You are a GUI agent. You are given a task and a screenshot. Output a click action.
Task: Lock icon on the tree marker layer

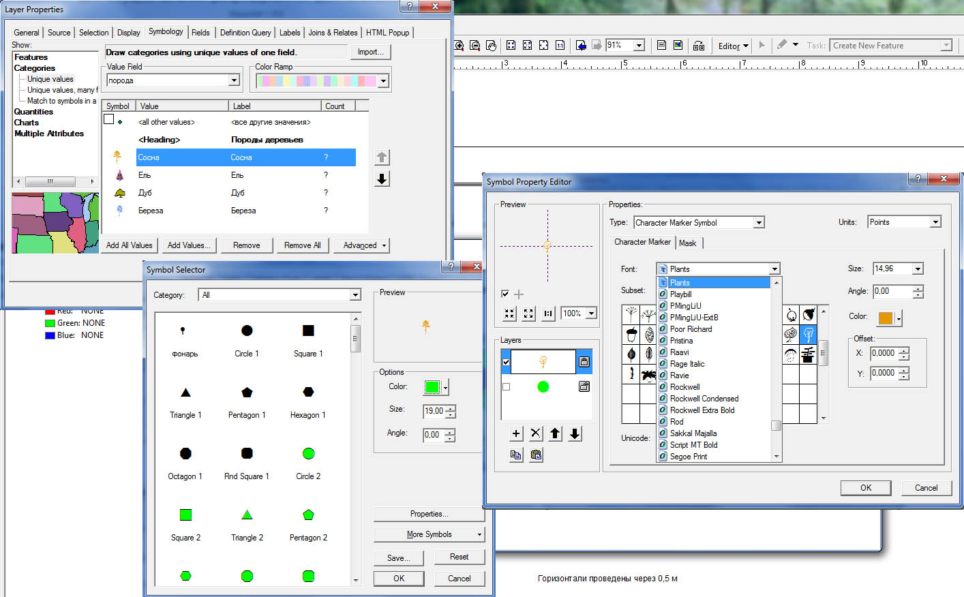584,362
